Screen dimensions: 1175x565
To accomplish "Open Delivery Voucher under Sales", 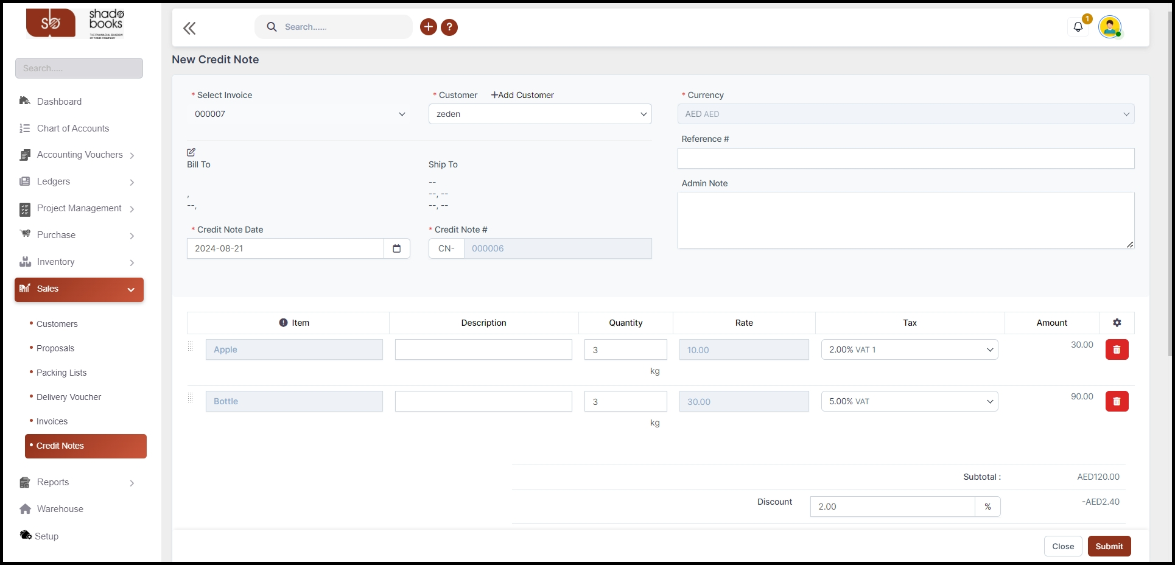I will [69, 397].
